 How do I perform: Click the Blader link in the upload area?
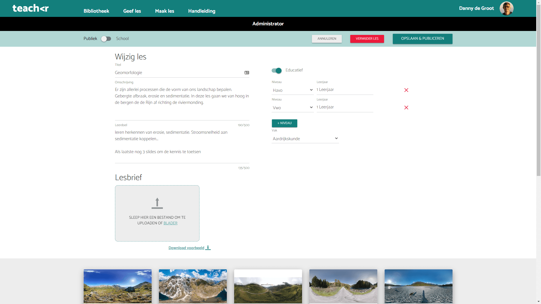(170, 223)
